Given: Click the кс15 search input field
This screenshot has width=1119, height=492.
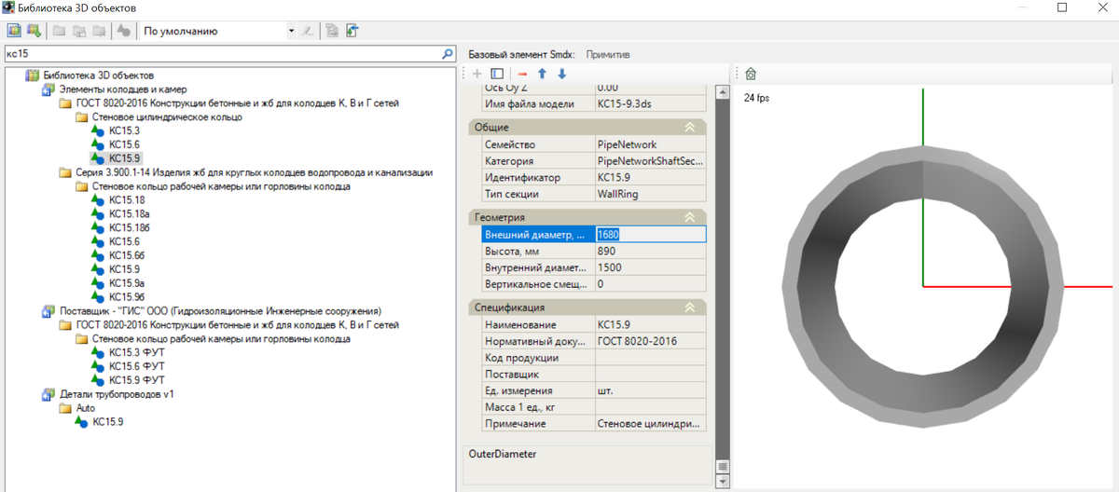Looking at the screenshot, I should click(222, 54).
